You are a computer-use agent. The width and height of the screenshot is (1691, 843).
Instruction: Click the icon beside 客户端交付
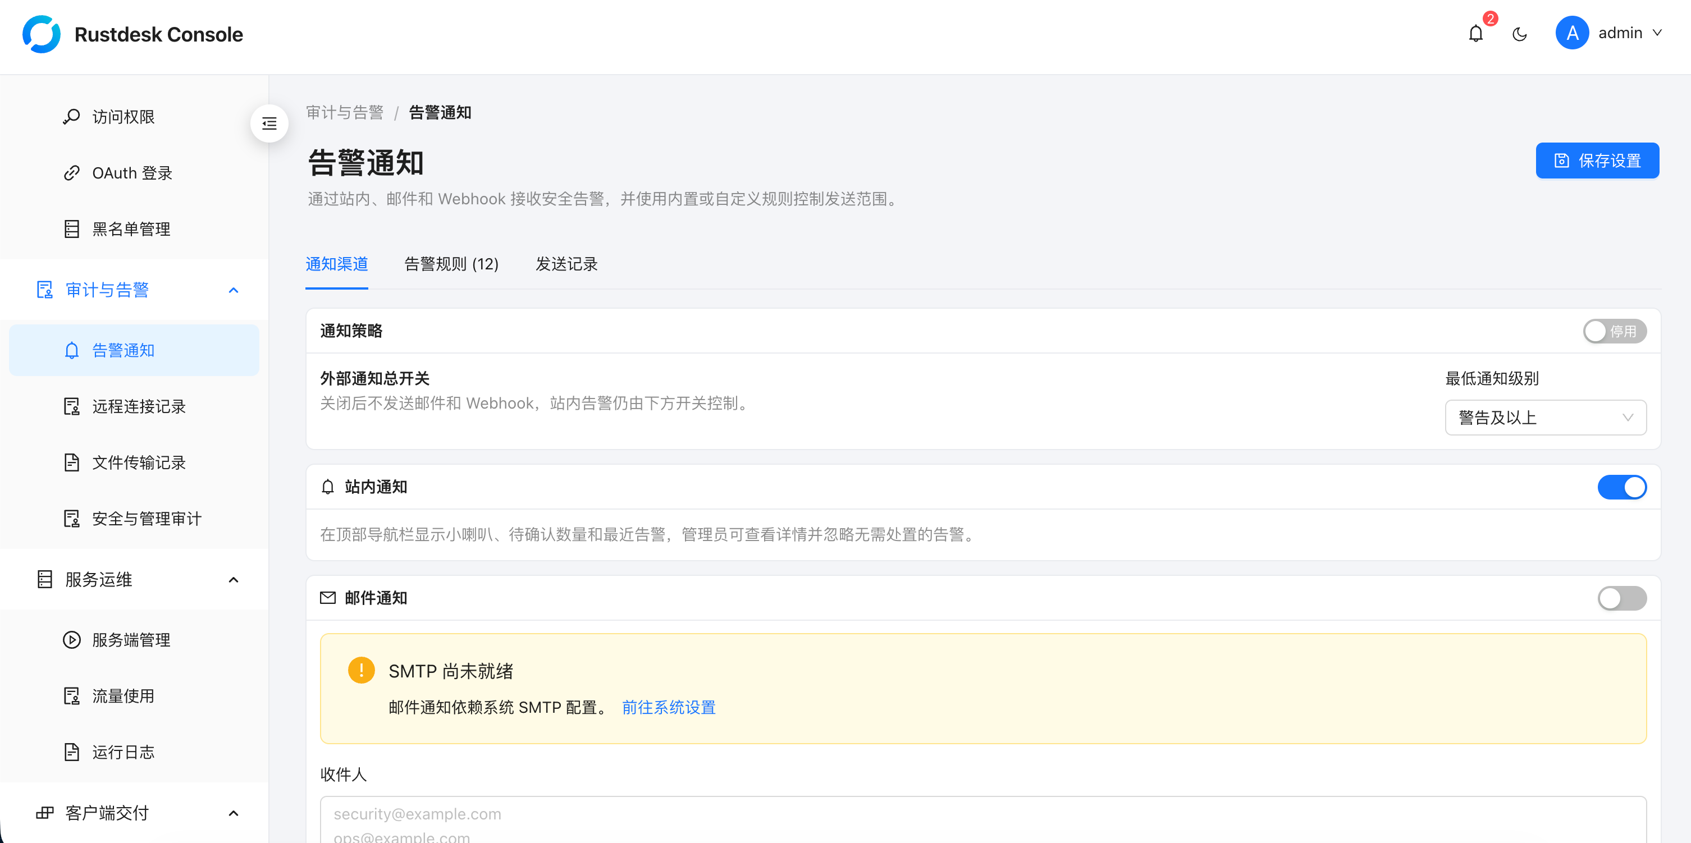click(x=45, y=813)
